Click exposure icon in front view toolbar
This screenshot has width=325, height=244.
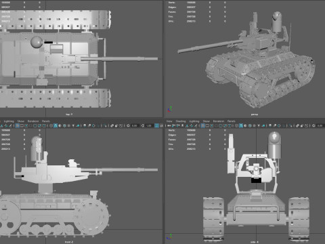(128, 125)
